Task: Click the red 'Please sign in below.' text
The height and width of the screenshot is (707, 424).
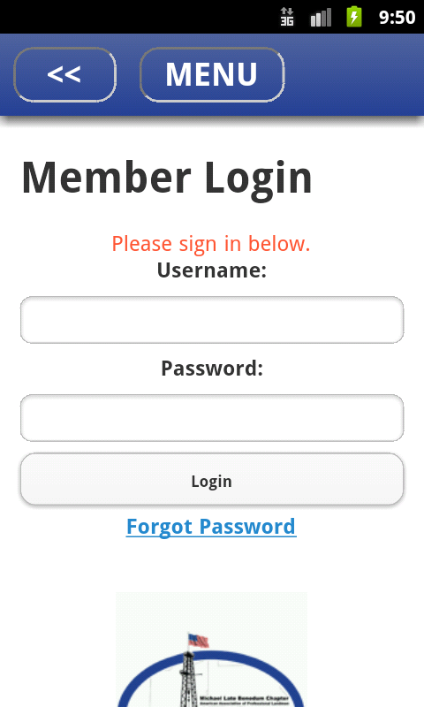Action: pyautogui.click(x=211, y=244)
